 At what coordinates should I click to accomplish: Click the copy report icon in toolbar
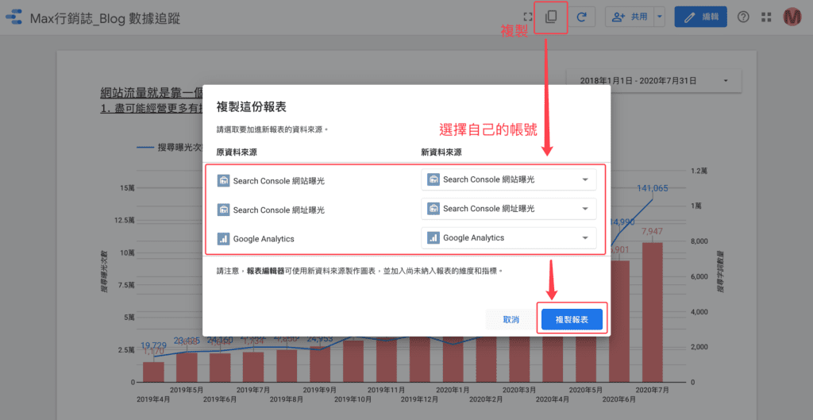[550, 17]
